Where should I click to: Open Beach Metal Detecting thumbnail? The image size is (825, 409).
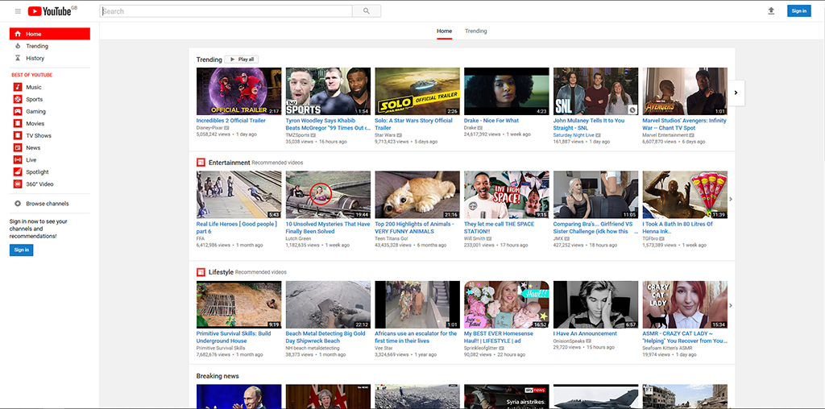(329, 304)
